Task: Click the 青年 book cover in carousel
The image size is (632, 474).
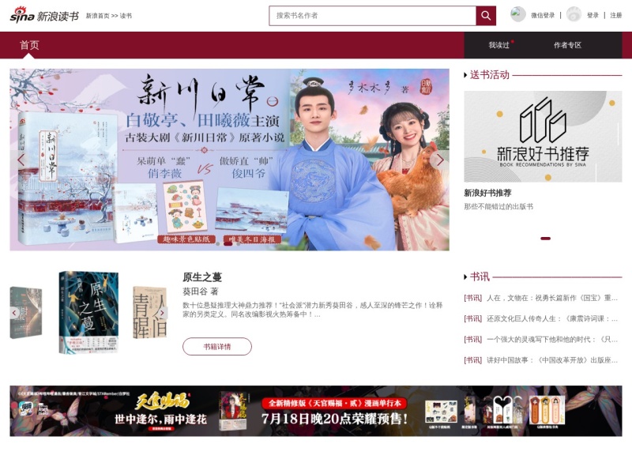Action: tap(149, 312)
